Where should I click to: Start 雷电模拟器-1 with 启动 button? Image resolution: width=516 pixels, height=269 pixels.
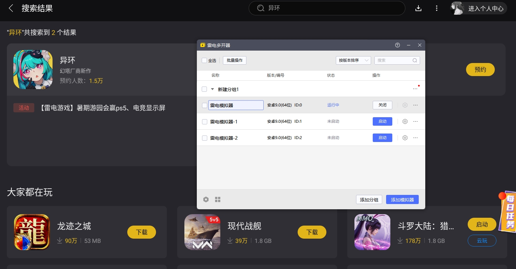[x=383, y=121]
